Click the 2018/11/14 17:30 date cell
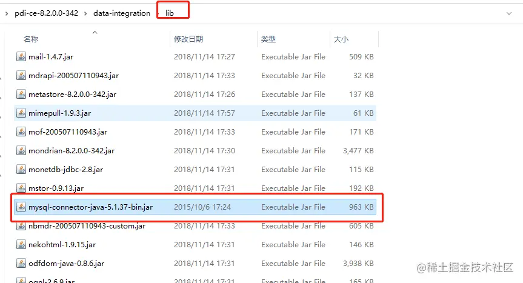Screen dimensions: 523x283 coord(204,151)
